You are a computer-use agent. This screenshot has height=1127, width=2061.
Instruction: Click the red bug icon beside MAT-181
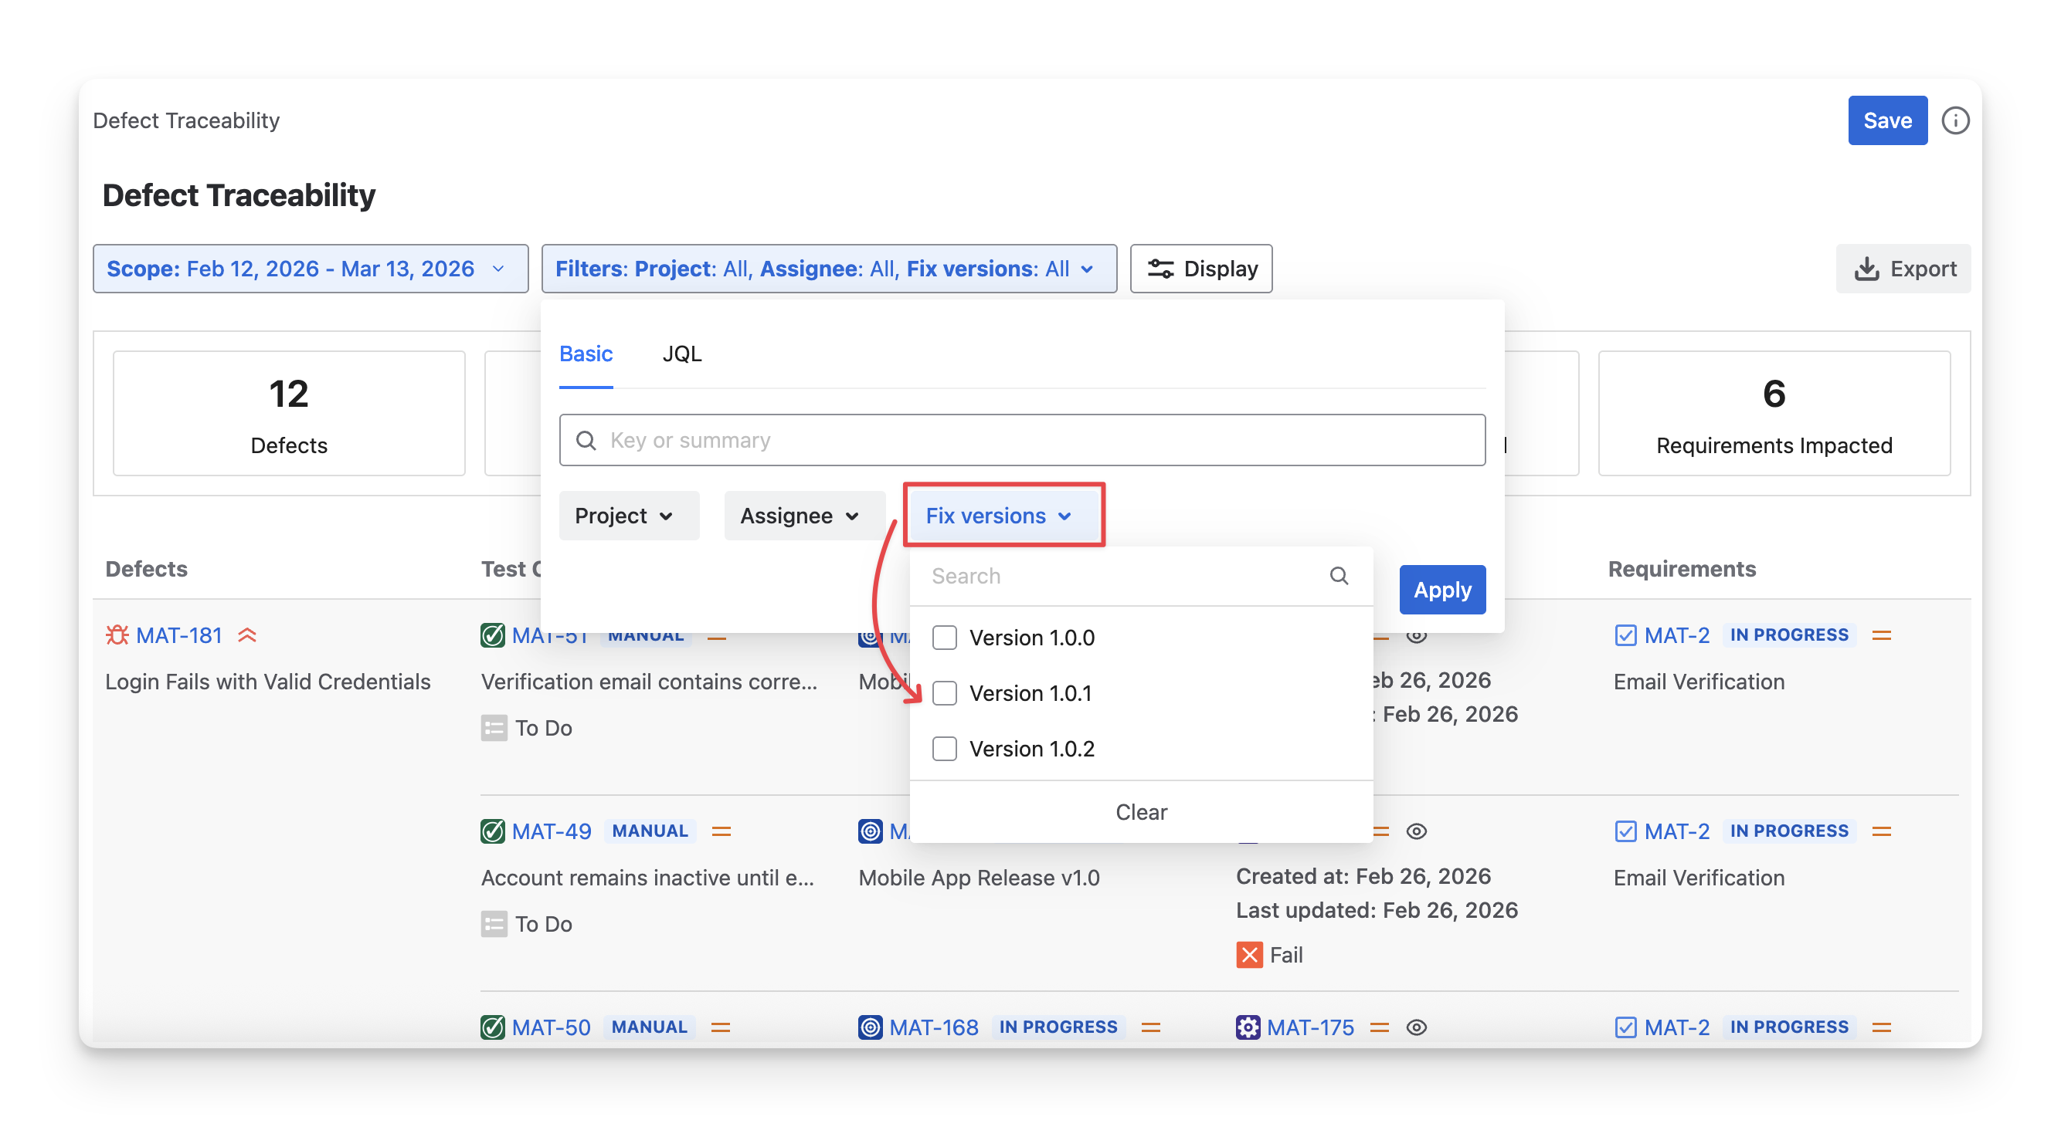coord(117,635)
